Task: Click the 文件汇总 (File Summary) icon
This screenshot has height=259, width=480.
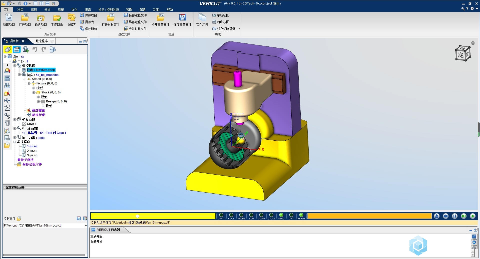Action: [x=202, y=20]
